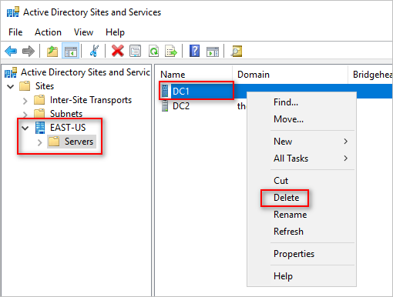Select Cut in the context menu
Screen dimensions: 393x297
tap(301, 181)
